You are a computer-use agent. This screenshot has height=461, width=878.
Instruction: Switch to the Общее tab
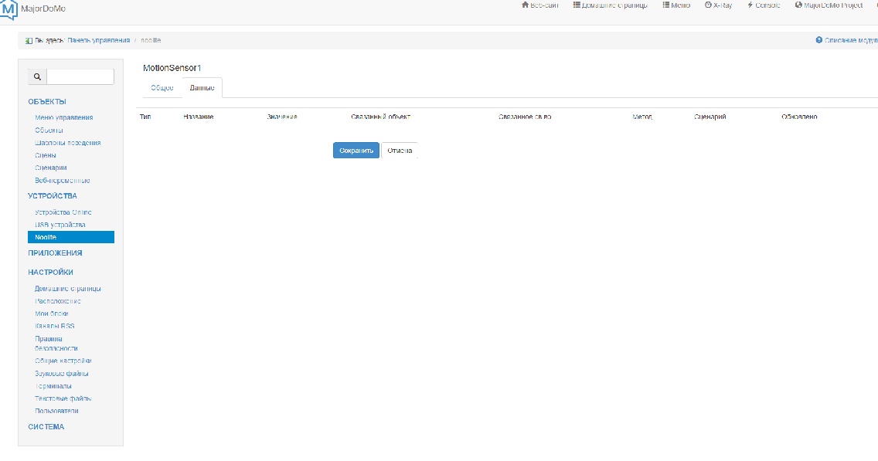click(162, 88)
